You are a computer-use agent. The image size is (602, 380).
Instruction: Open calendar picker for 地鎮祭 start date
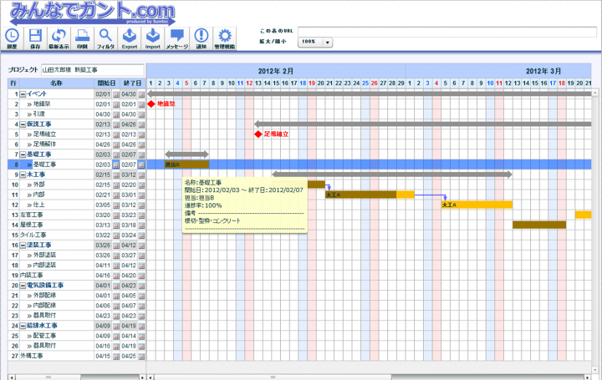117,104
